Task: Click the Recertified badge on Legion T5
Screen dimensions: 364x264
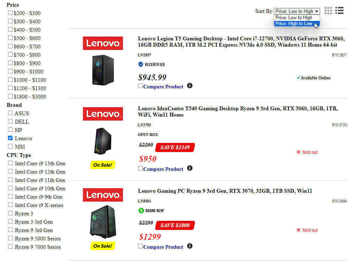Action: pyautogui.click(x=152, y=64)
